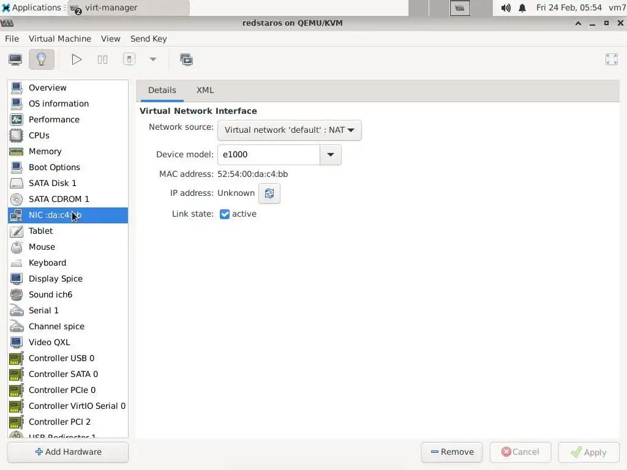Screen dimensions: 627x470
Task: Select SATA CDROM 1
Action: pyautogui.click(x=68, y=199)
